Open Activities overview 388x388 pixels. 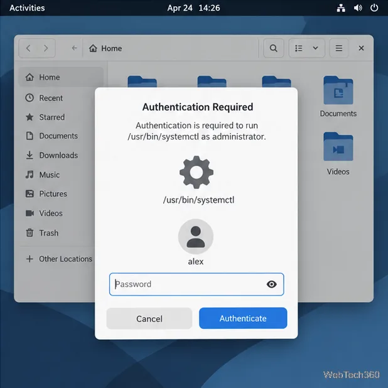(x=27, y=8)
